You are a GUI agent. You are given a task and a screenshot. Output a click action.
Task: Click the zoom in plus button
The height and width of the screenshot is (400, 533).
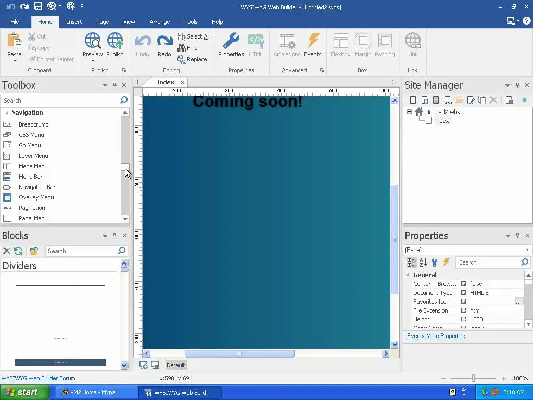point(504,378)
